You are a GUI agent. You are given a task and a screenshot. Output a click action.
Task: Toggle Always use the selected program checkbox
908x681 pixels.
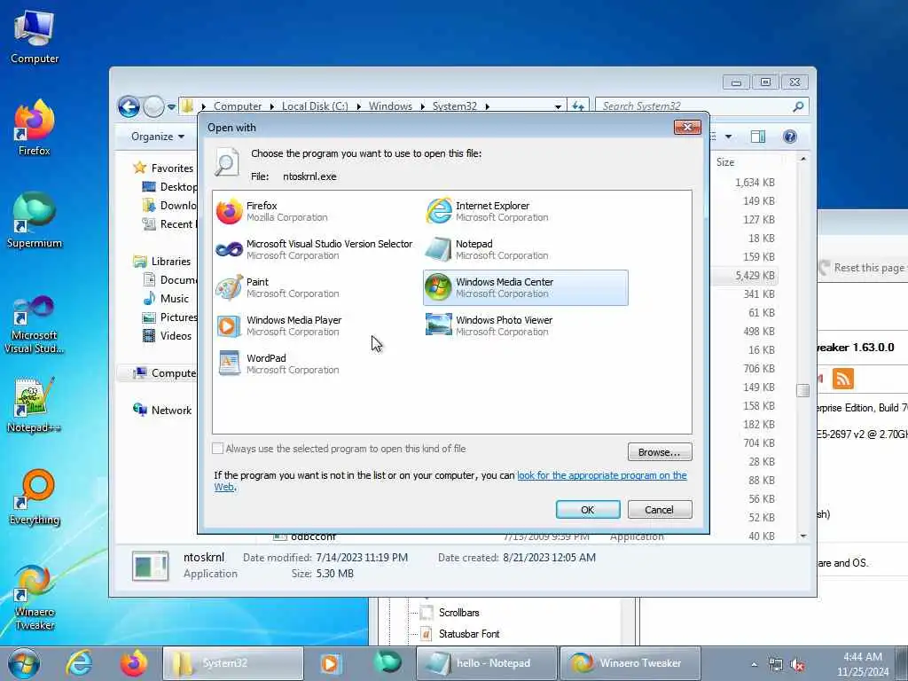[x=218, y=448]
